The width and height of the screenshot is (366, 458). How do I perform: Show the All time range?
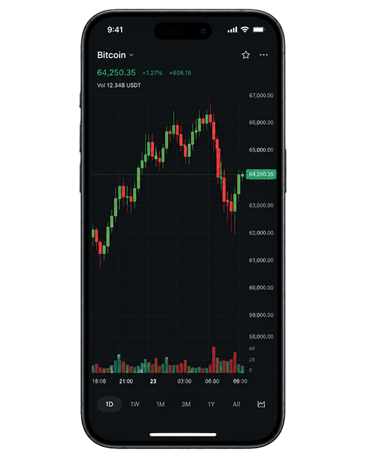pyautogui.click(x=237, y=404)
